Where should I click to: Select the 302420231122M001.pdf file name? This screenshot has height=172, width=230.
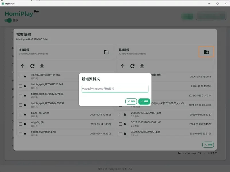tap(145, 132)
